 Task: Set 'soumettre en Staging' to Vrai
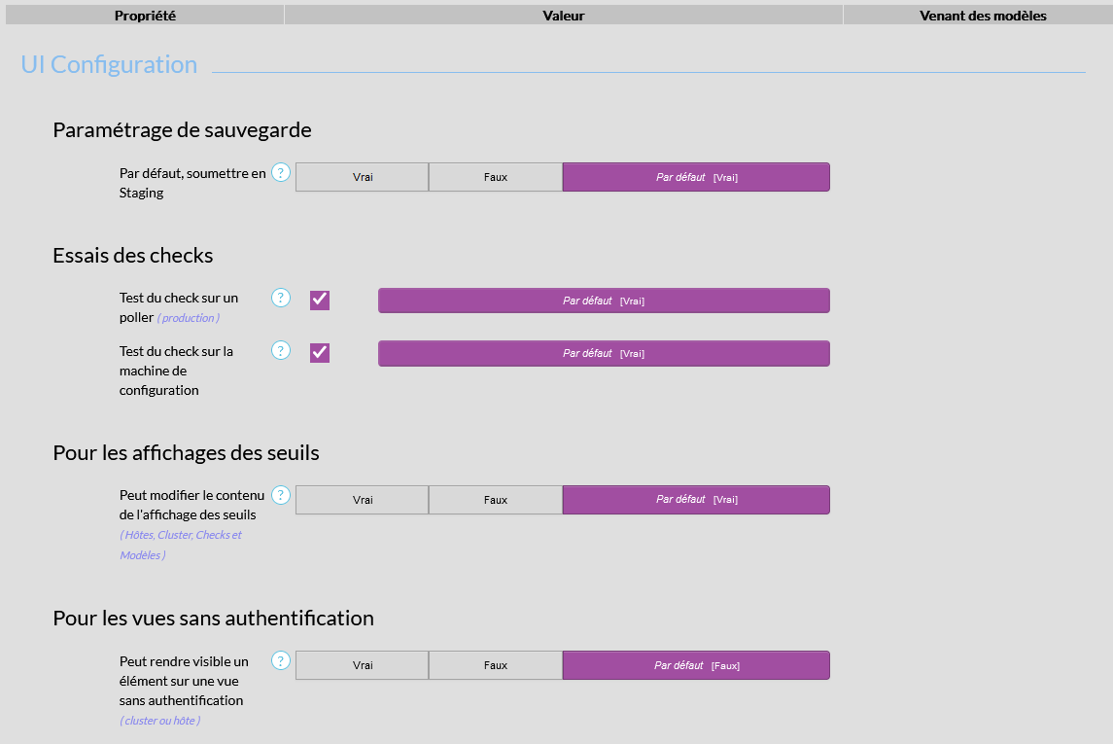pyautogui.click(x=362, y=177)
